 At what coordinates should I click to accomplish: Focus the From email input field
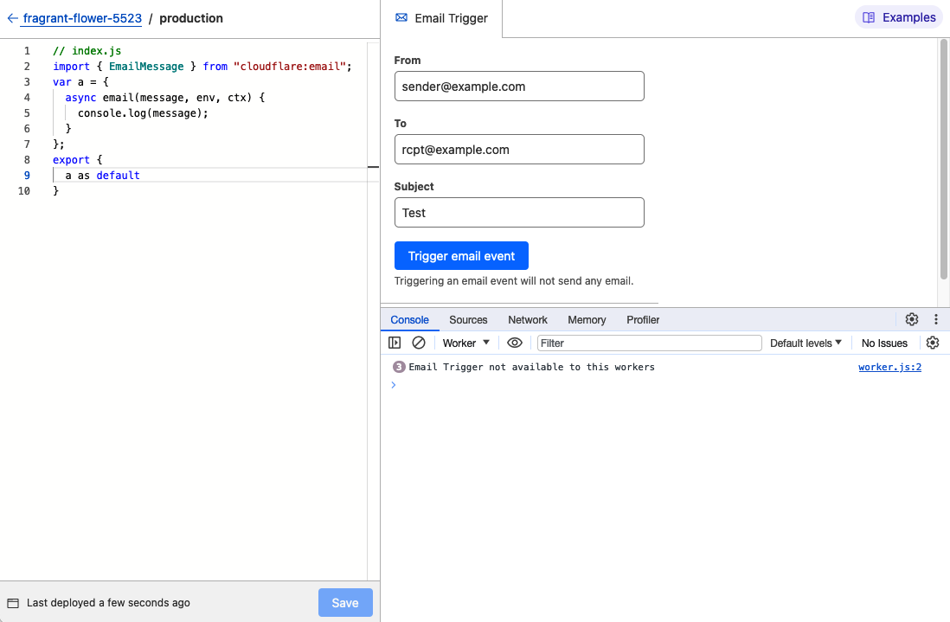coord(519,86)
